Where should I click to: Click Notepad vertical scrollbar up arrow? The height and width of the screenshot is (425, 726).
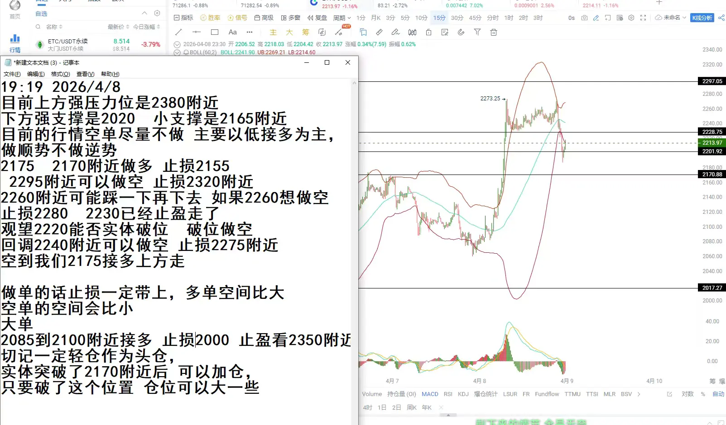click(355, 83)
